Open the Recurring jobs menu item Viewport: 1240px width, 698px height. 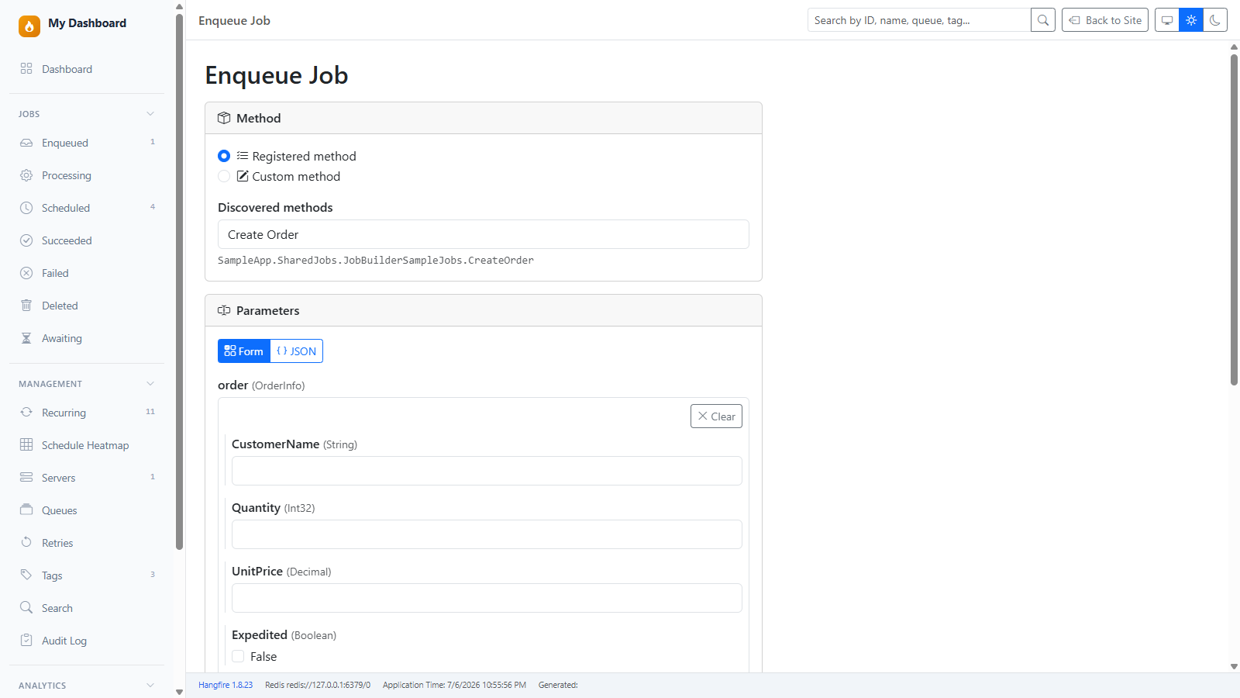(87, 413)
